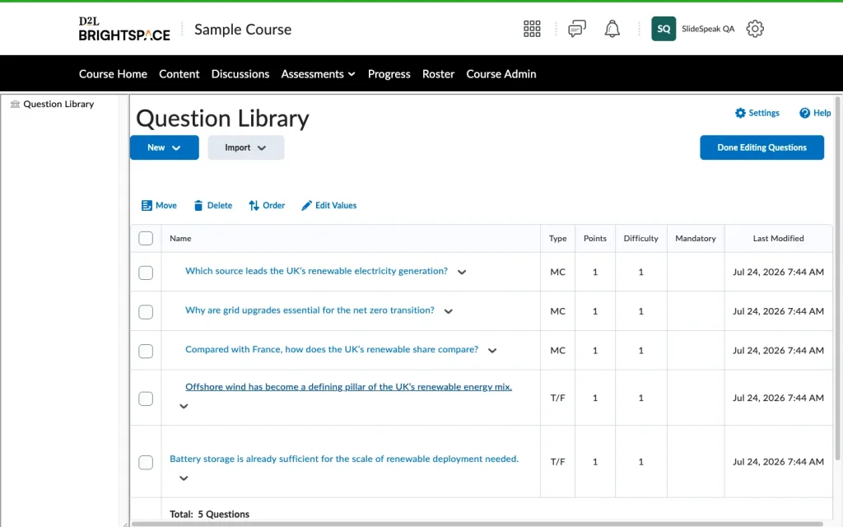The height and width of the screenshot is (527, 843).
Task: Click the Question Library bank icon in sidebar
Action: [x=15, y=104]
